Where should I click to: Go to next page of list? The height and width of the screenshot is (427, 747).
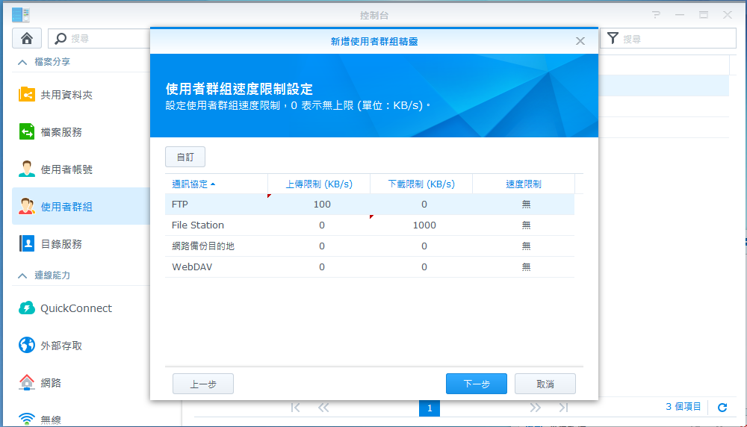click(x=535, y=408)
